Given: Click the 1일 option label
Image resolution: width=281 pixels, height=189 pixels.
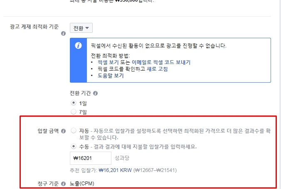Looking at the screenshot, I should click(x=83, y=103).
